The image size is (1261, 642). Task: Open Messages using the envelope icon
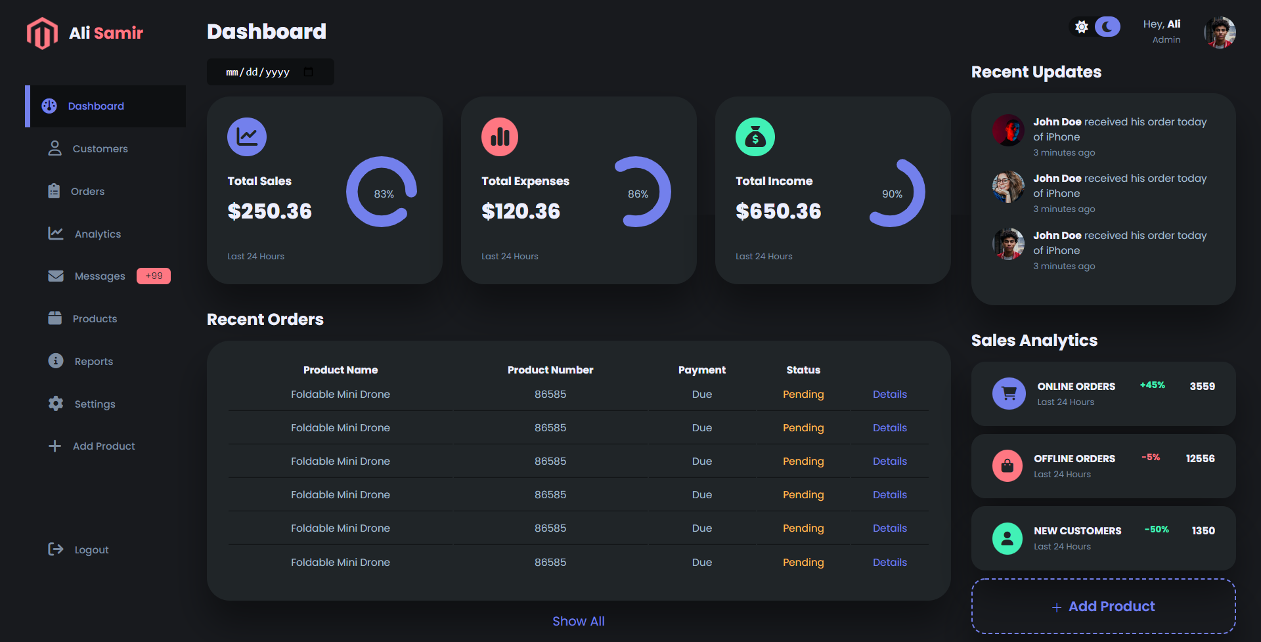pos(55,276)
